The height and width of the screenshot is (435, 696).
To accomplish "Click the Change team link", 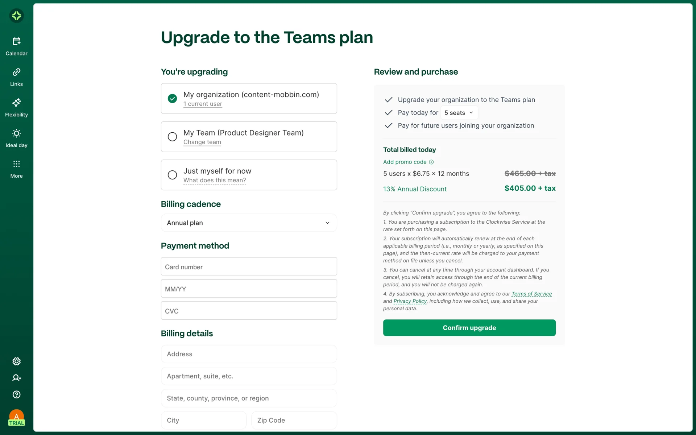I will (202, 142).
